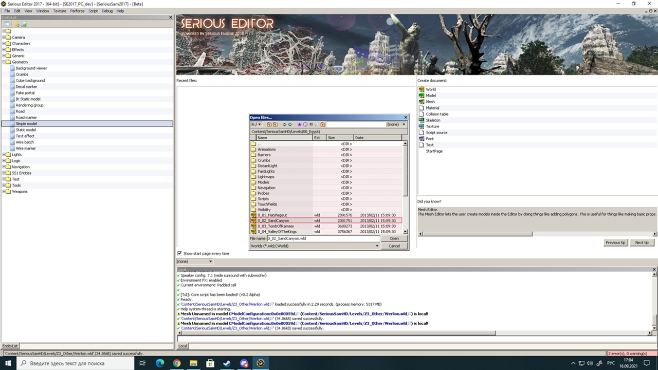Click the add entity star icon in EntityList

coord(16,24)
